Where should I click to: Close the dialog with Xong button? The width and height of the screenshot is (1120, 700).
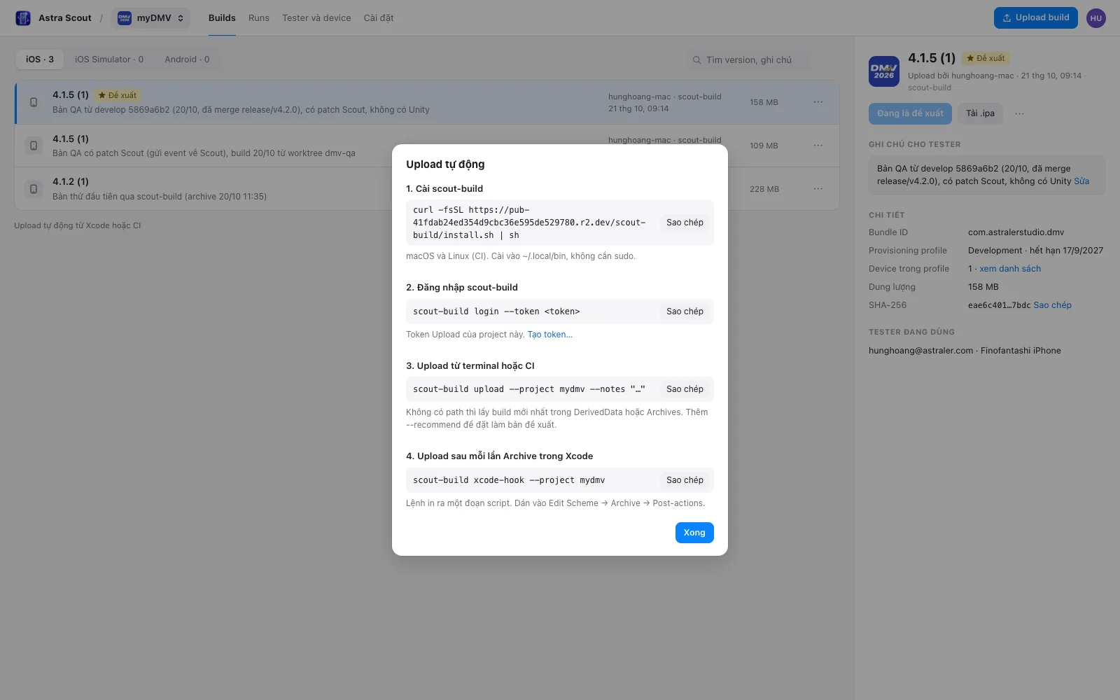point(694,533)
